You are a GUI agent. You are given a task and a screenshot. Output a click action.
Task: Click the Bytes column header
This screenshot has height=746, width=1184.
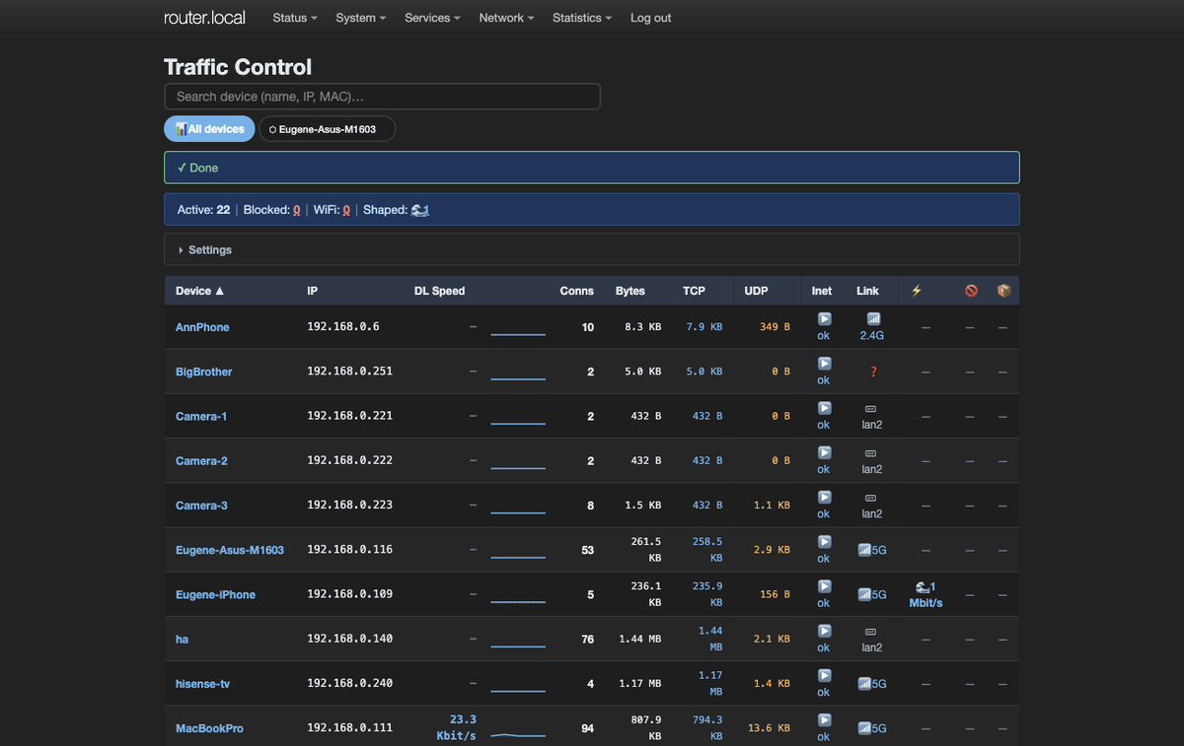point(630,291)
